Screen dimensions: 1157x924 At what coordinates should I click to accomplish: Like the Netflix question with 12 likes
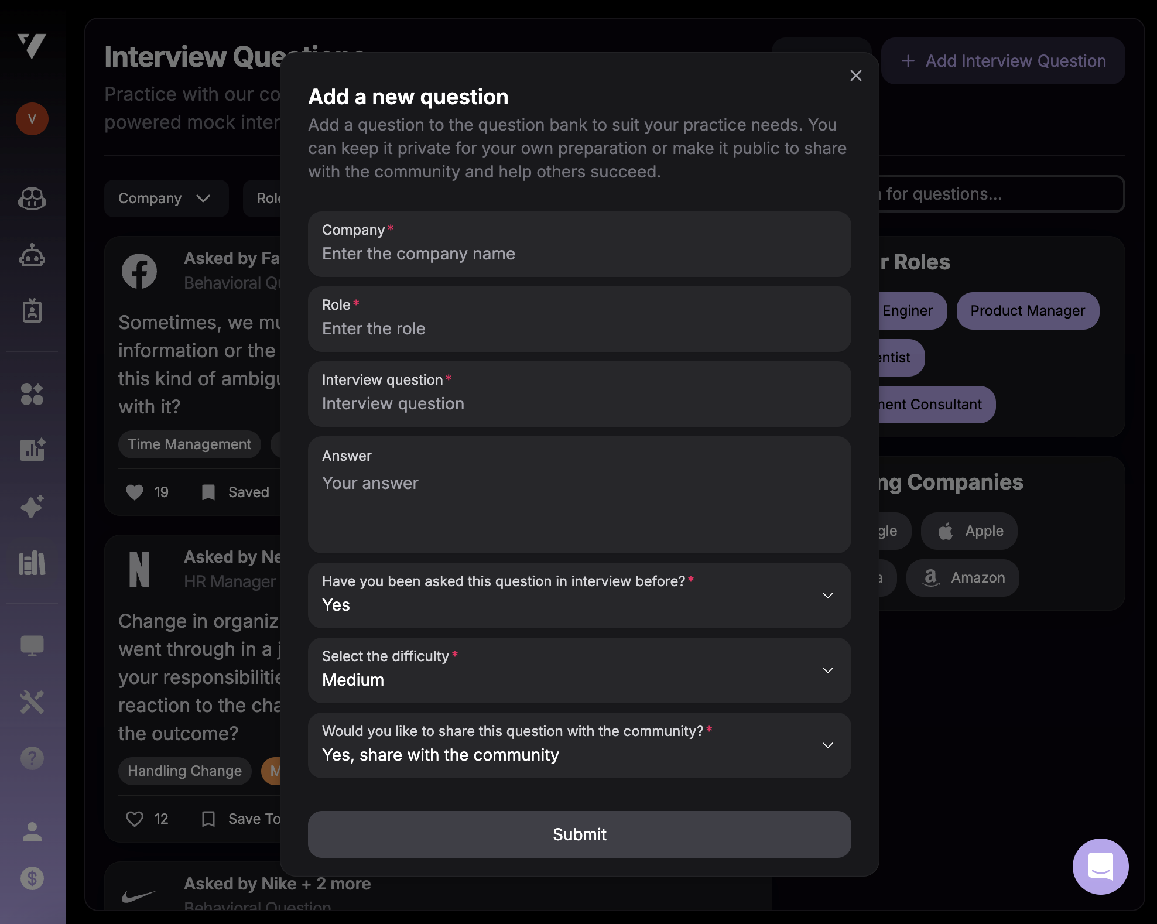(x=134, y=819)
